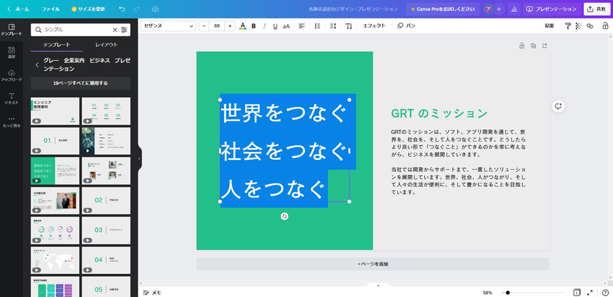Image resolution: width=613 pixels, height=297 pixels.
Task: Click the undo arrow icon
Action: coord(122,9)
